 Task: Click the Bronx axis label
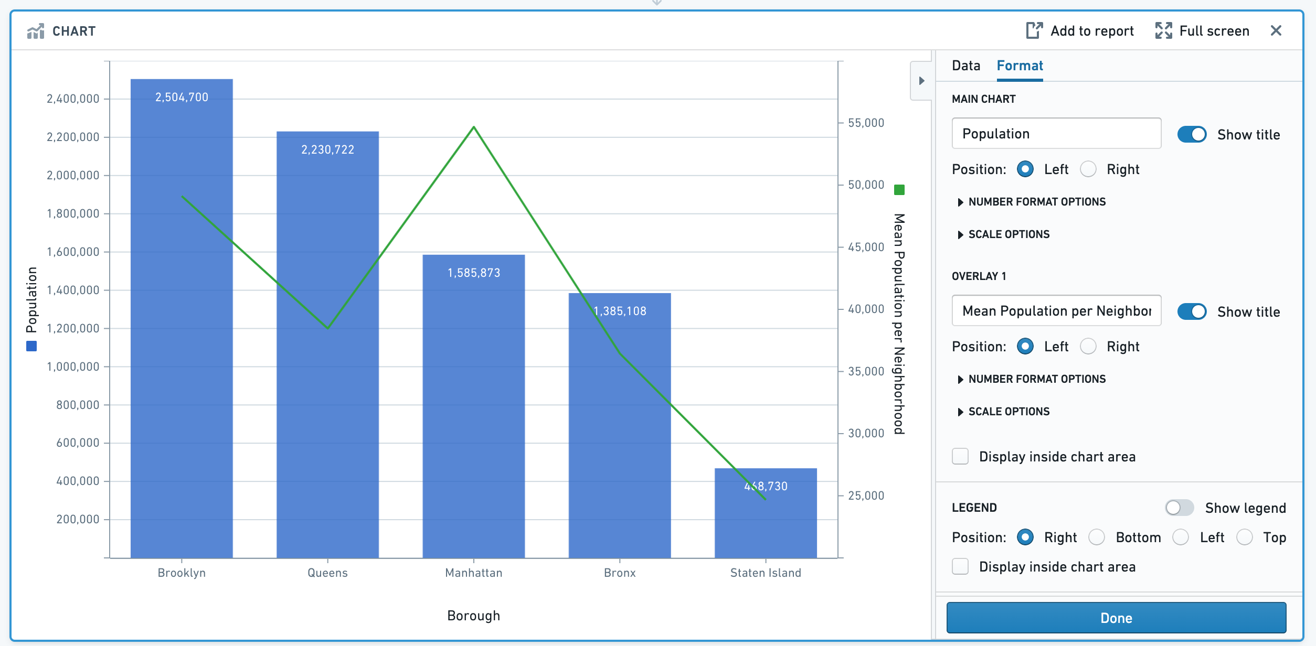(620, 573)
